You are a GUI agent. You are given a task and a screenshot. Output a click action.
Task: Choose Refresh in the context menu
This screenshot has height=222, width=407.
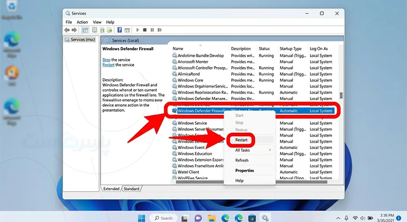(x=242, y=160)
